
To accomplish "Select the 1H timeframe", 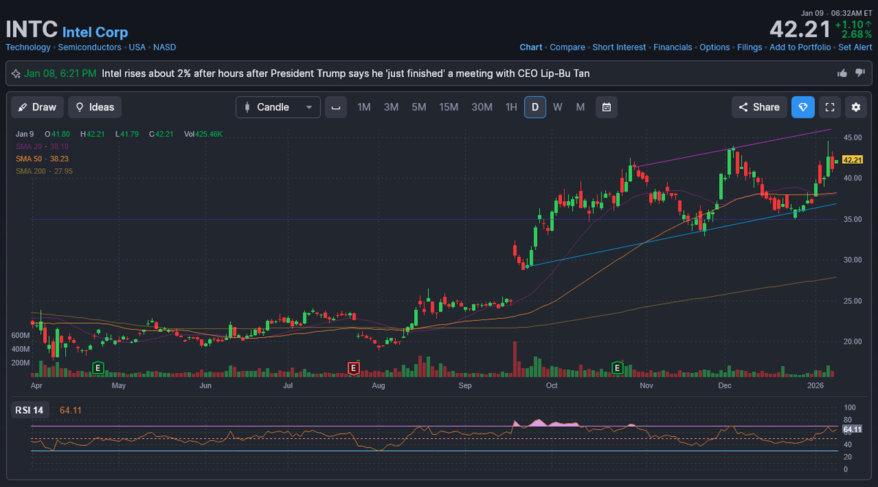I will coord(511,107).
